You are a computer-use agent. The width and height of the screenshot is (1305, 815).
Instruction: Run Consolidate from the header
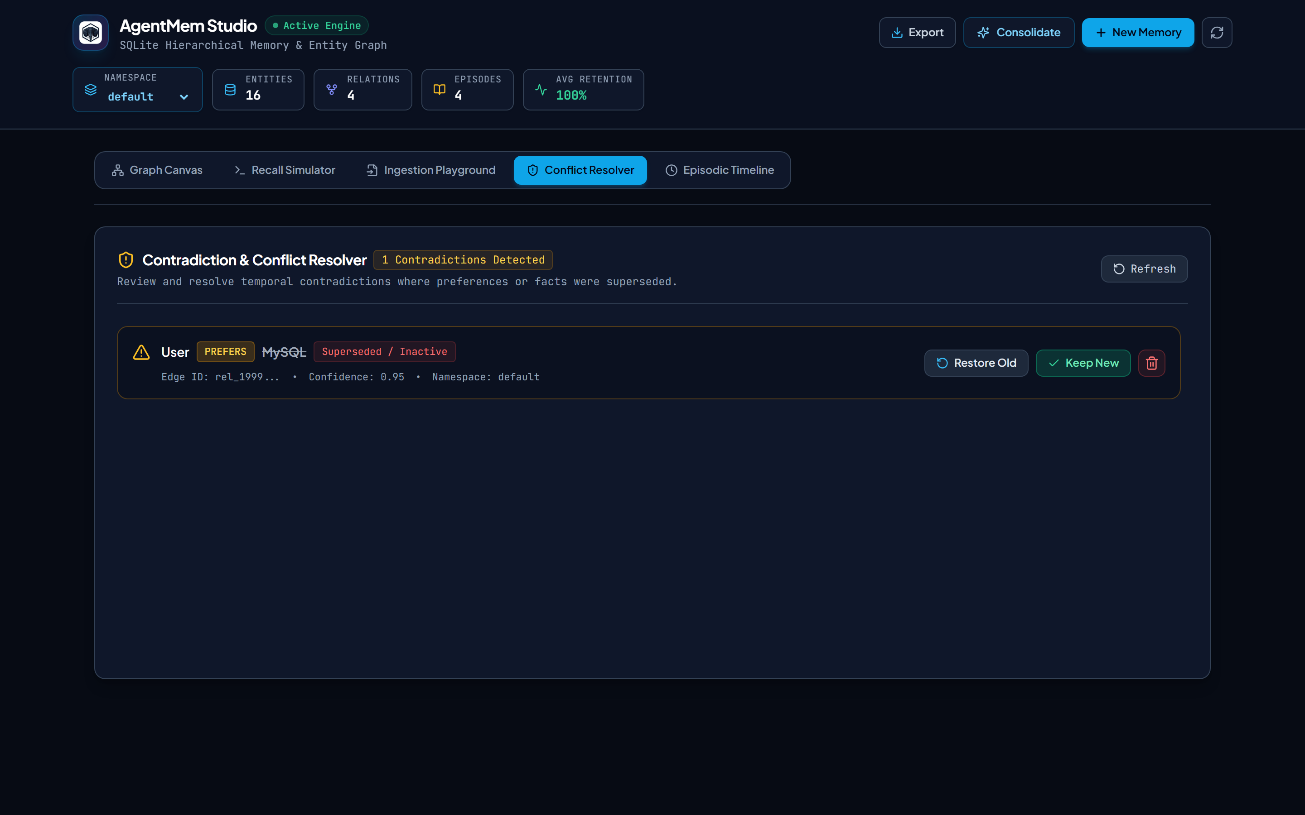[1019, 32]
